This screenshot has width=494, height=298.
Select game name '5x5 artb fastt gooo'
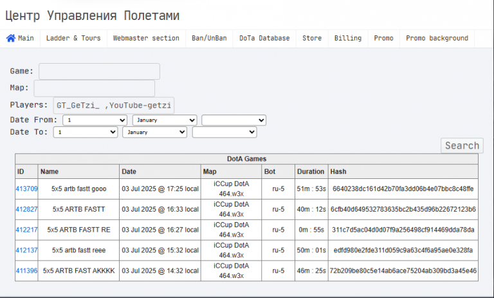78,189
